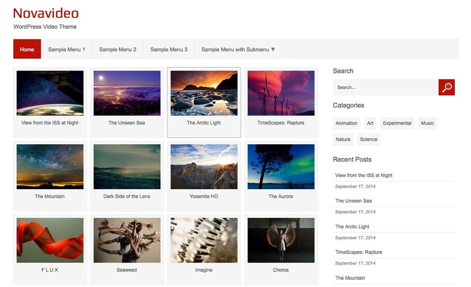Click the title 'Imagine'
This screenshot has width=471, height=287.
[x=204, y=270]
